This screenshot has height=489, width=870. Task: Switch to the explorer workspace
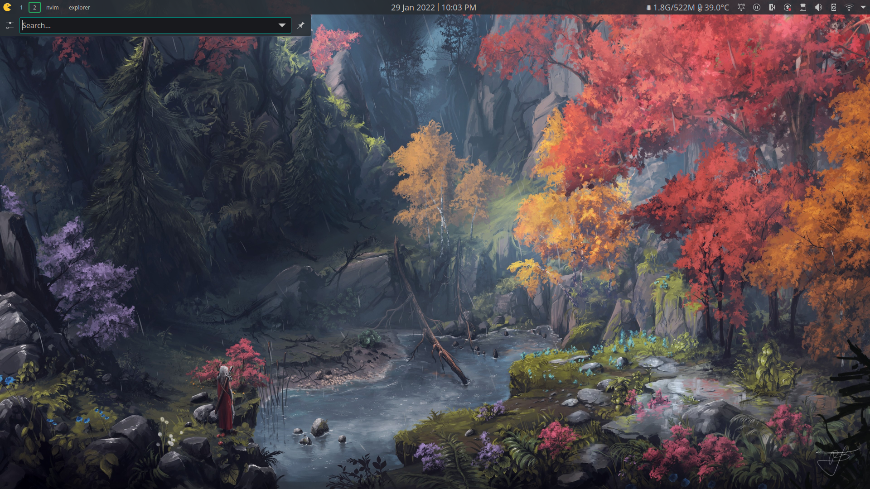(79, 7)
